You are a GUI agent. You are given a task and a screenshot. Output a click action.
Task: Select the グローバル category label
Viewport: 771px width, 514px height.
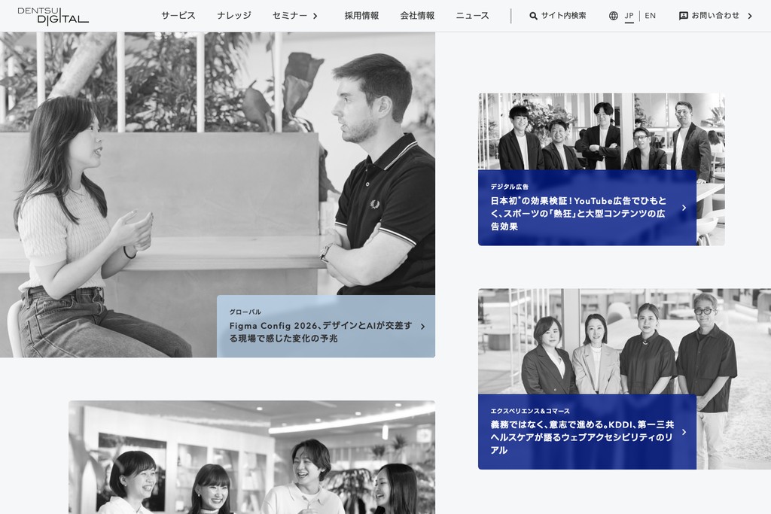tap(245, 312)
